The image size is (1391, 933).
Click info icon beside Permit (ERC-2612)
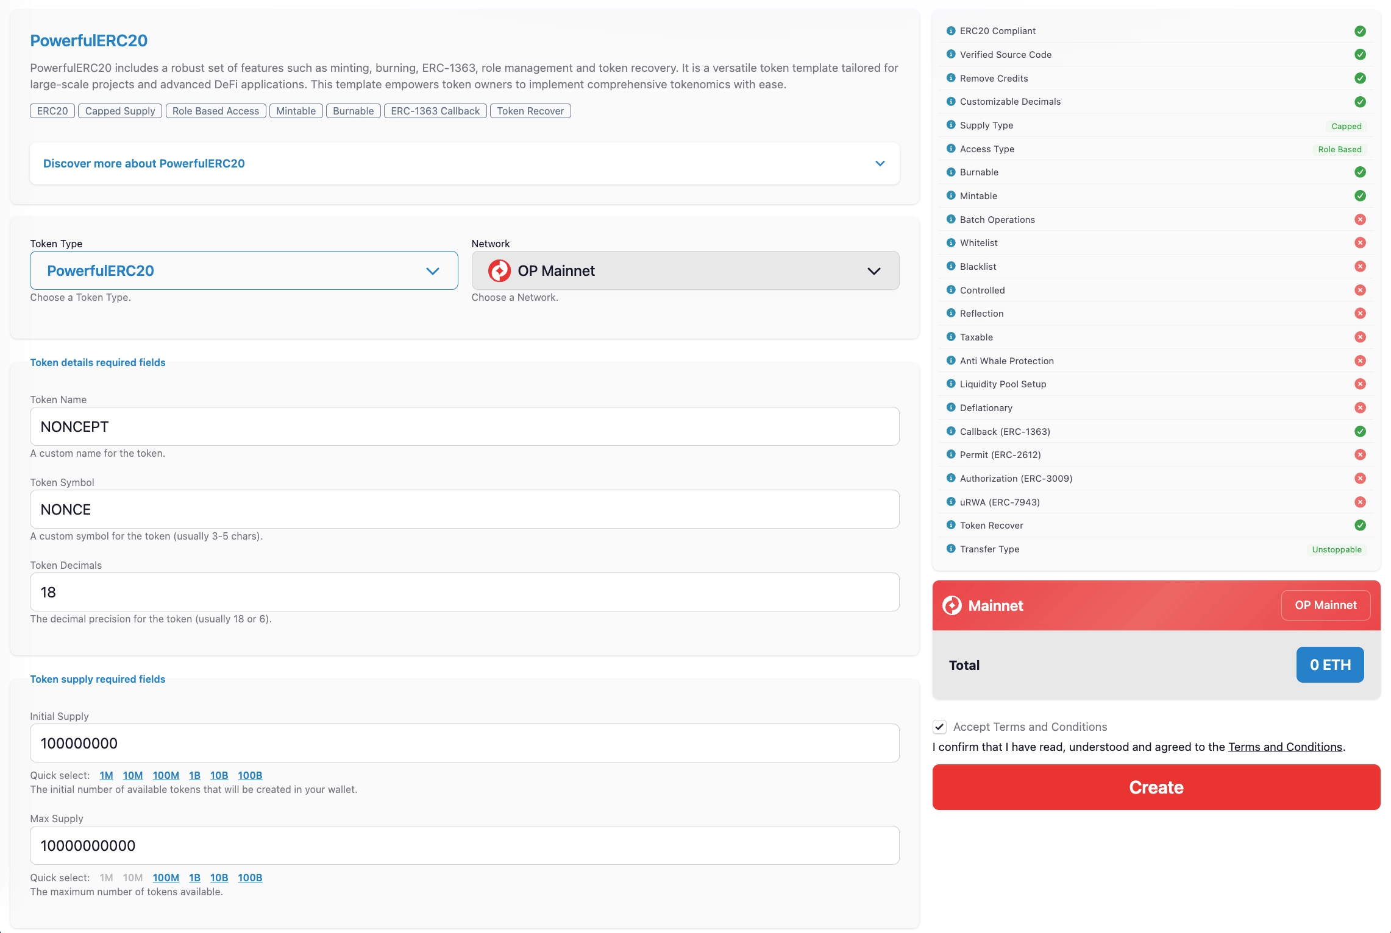point(951,454)
